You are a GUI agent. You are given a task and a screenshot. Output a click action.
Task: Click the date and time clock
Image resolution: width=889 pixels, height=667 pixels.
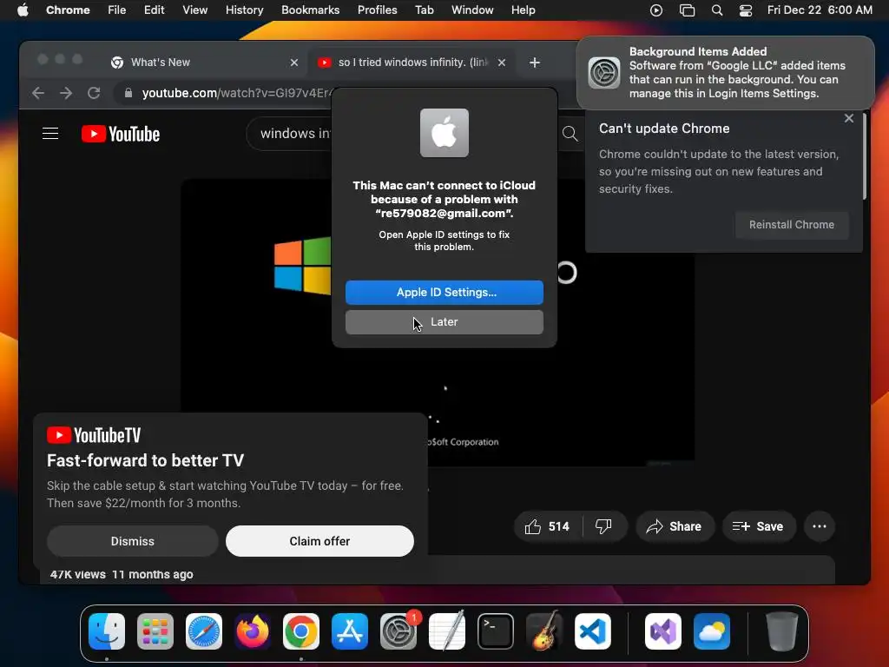point(820,10)
